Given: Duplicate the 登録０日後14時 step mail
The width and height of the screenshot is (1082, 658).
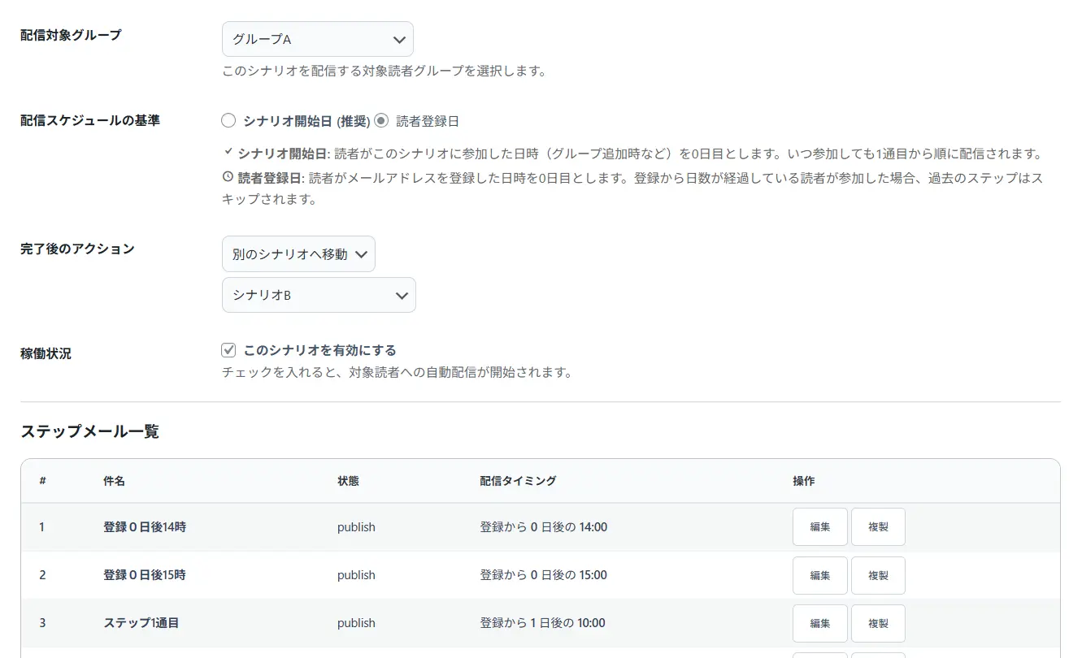Looking at the screenshot, I should click(878, 526).
